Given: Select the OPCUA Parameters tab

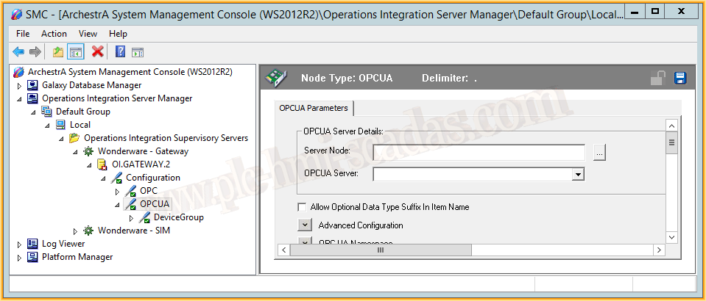Looking at the screenshot, I should [x=314, y=109].
